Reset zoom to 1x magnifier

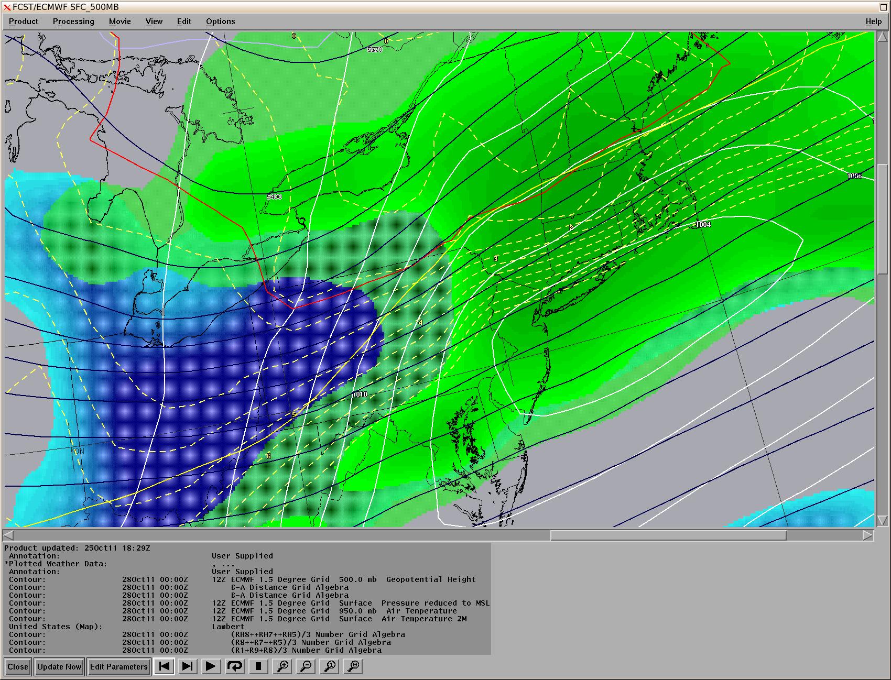(330, 666)
